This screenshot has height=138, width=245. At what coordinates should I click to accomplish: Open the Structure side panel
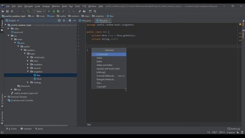[2, 100]
